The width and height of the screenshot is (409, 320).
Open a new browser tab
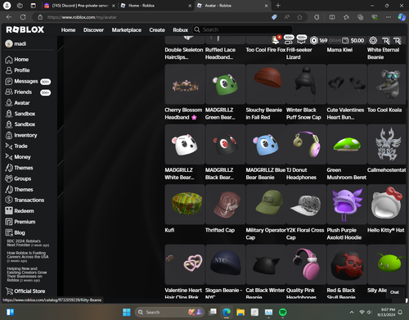click(278, 6)
